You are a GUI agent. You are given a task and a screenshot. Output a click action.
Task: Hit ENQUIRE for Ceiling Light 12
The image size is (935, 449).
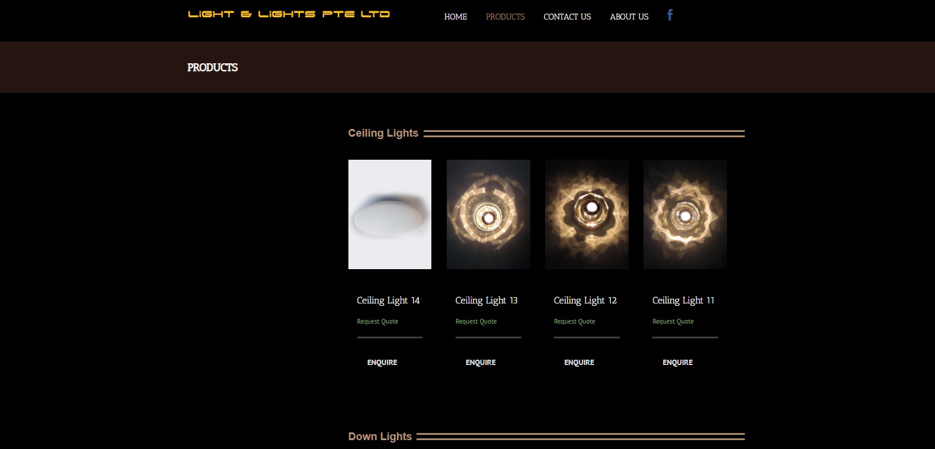(x=579, y=363)
